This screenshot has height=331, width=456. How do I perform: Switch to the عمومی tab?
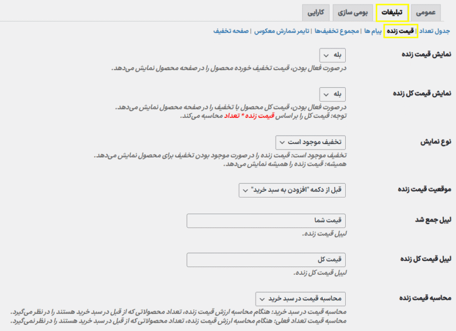[426, 12]
